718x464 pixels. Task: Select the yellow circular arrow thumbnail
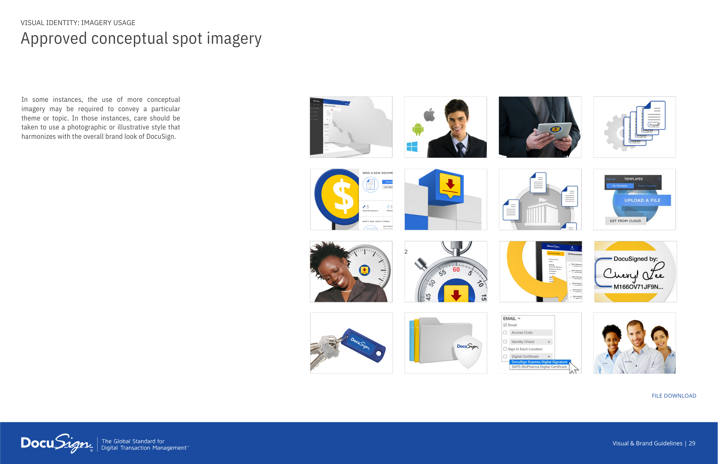tap(541, 271)
